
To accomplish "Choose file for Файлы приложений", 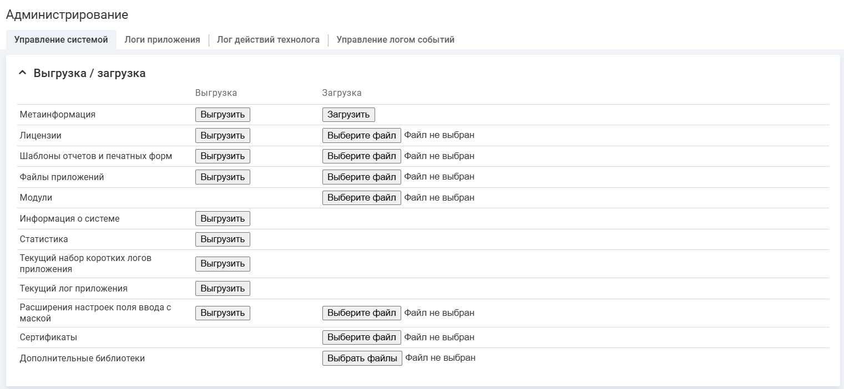I will (x=361, y=177).
